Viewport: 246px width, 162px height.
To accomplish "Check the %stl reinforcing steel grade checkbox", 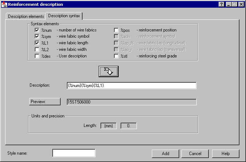I will coord(116,56).
